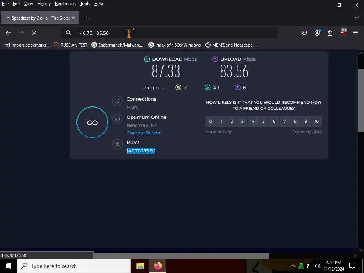Click the search magnifier in address bar
Viewport: 364px width, 273px height.
pyautogui.click(x=69, y=33)
